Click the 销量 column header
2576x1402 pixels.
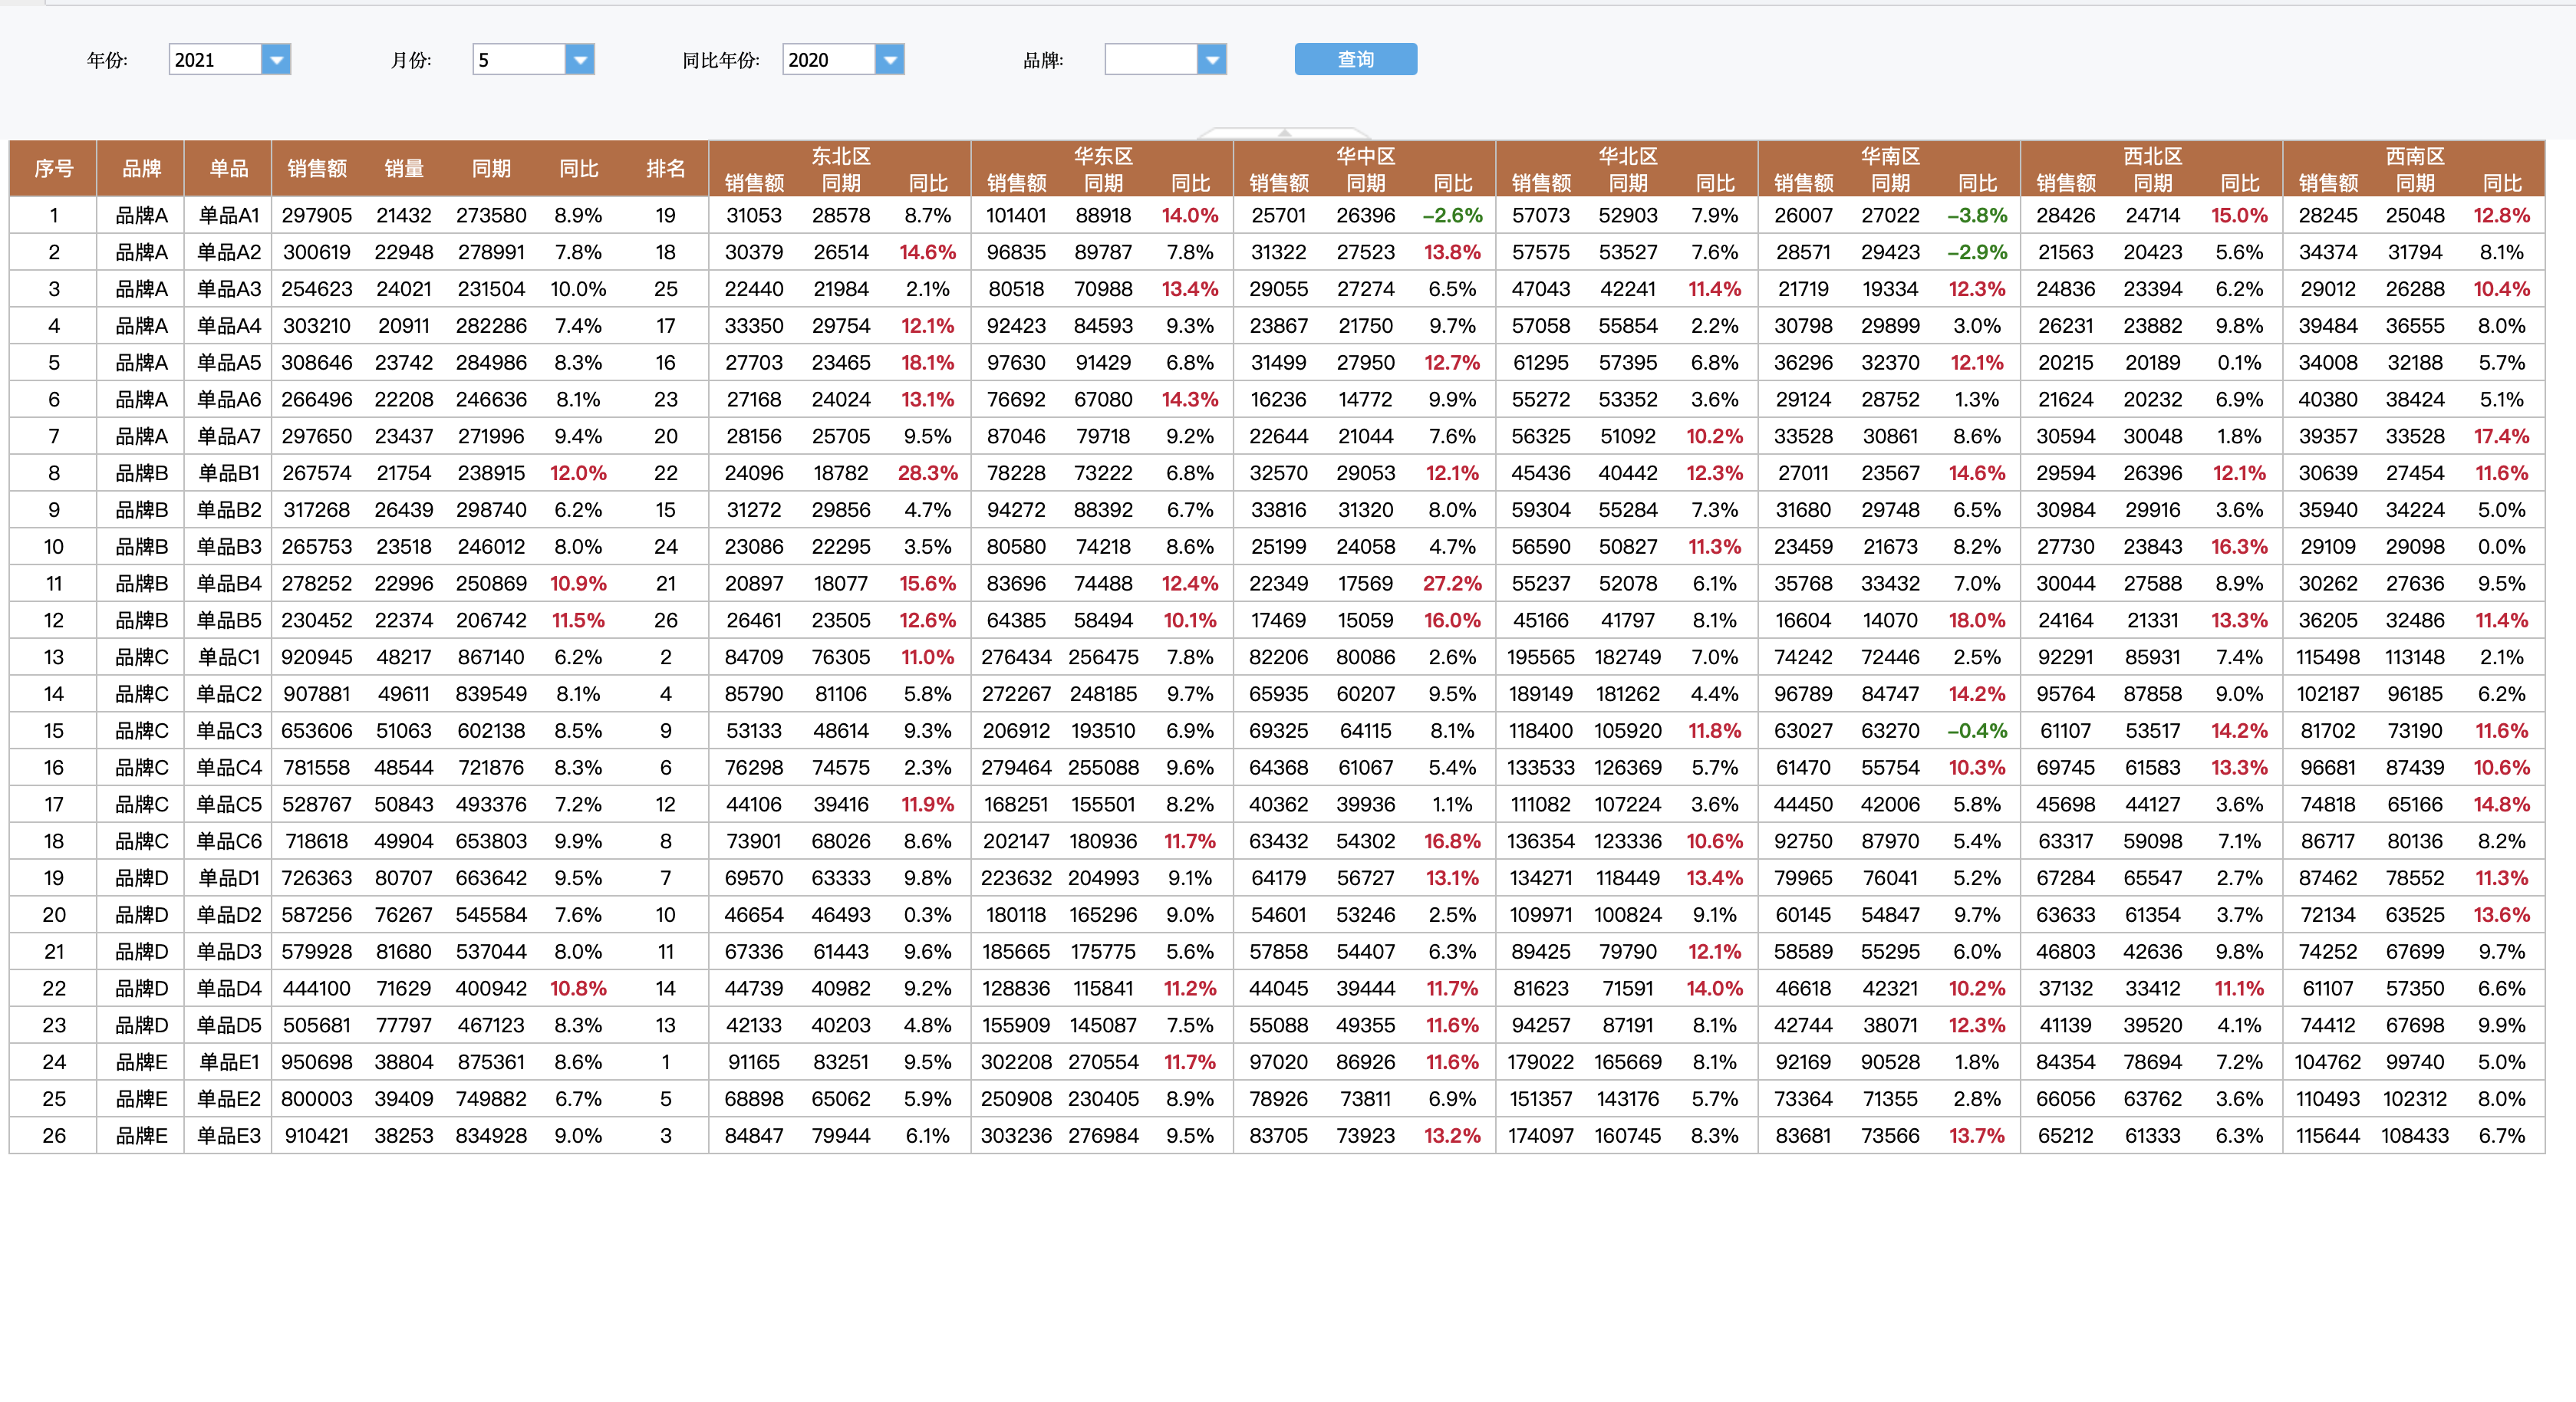(x=404, y=169)
